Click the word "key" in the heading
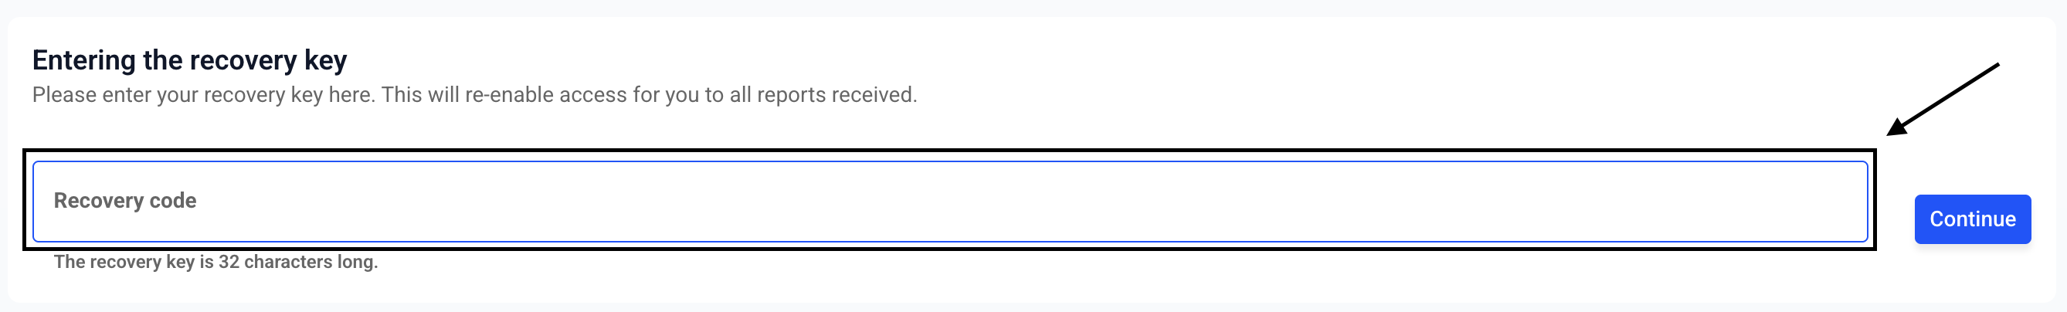2067x312 pixels. click(x=326, y=62)
